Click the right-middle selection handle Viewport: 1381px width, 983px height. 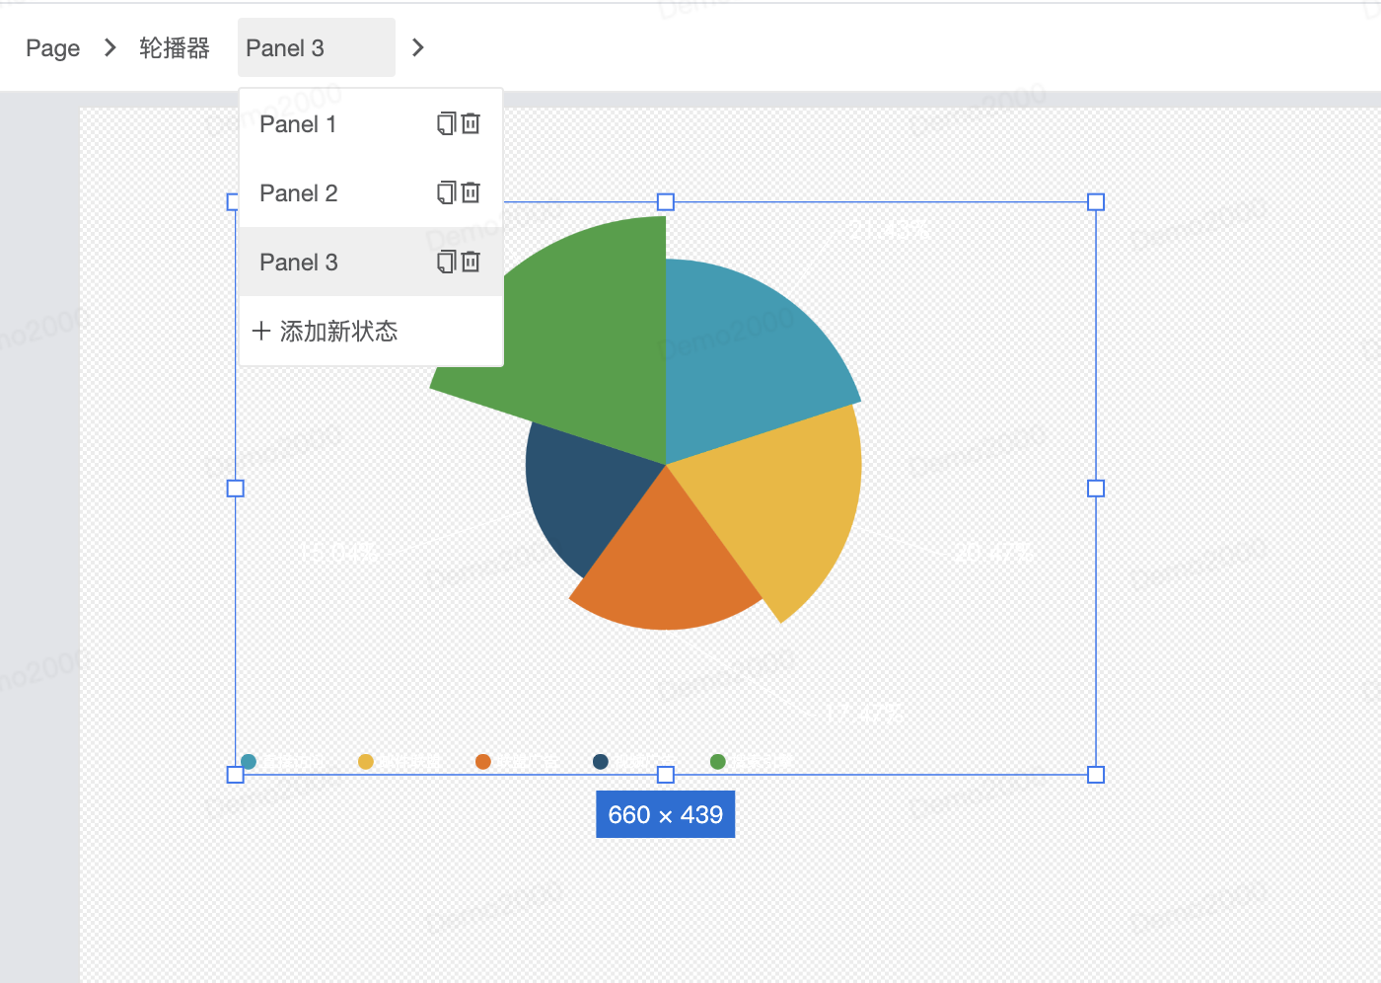(x=1096, y=489)
